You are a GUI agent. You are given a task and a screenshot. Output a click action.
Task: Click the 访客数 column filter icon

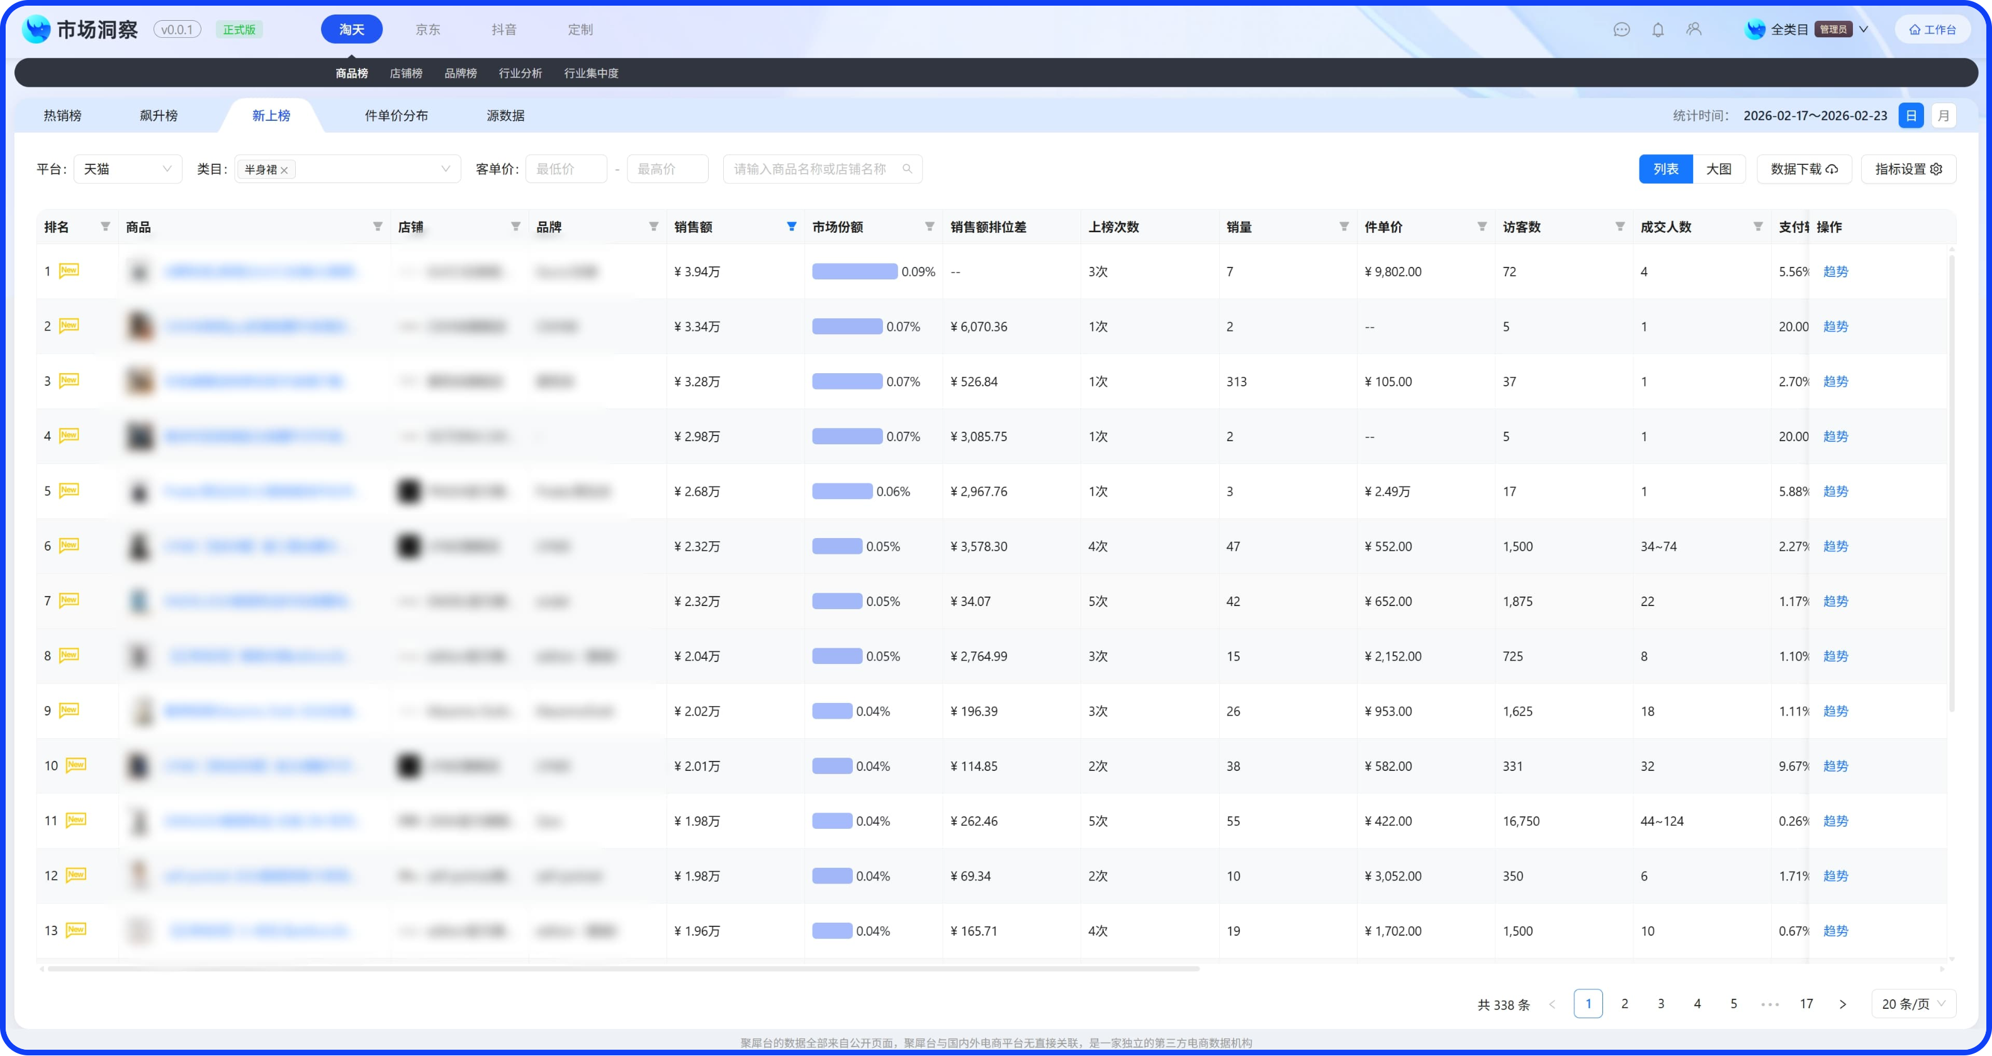click(1619, 227)
